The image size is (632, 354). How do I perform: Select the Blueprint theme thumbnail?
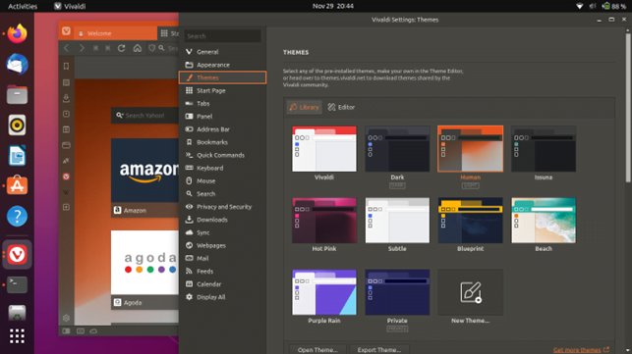[x=471, y=221]
